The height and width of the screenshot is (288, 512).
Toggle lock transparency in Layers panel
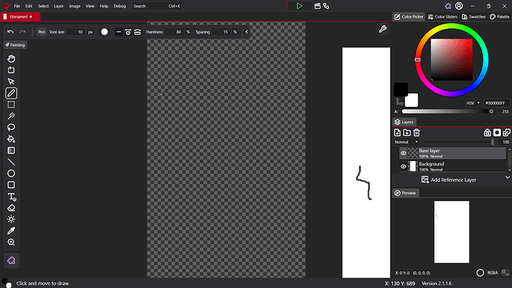tap(488, 133)
